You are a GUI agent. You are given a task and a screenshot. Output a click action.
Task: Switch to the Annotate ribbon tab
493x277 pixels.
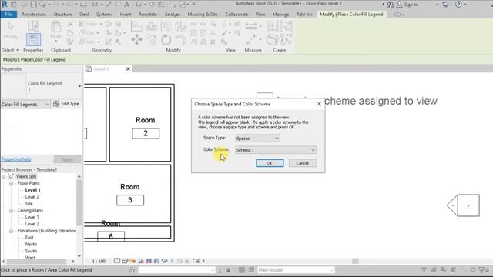pos(148,15)
